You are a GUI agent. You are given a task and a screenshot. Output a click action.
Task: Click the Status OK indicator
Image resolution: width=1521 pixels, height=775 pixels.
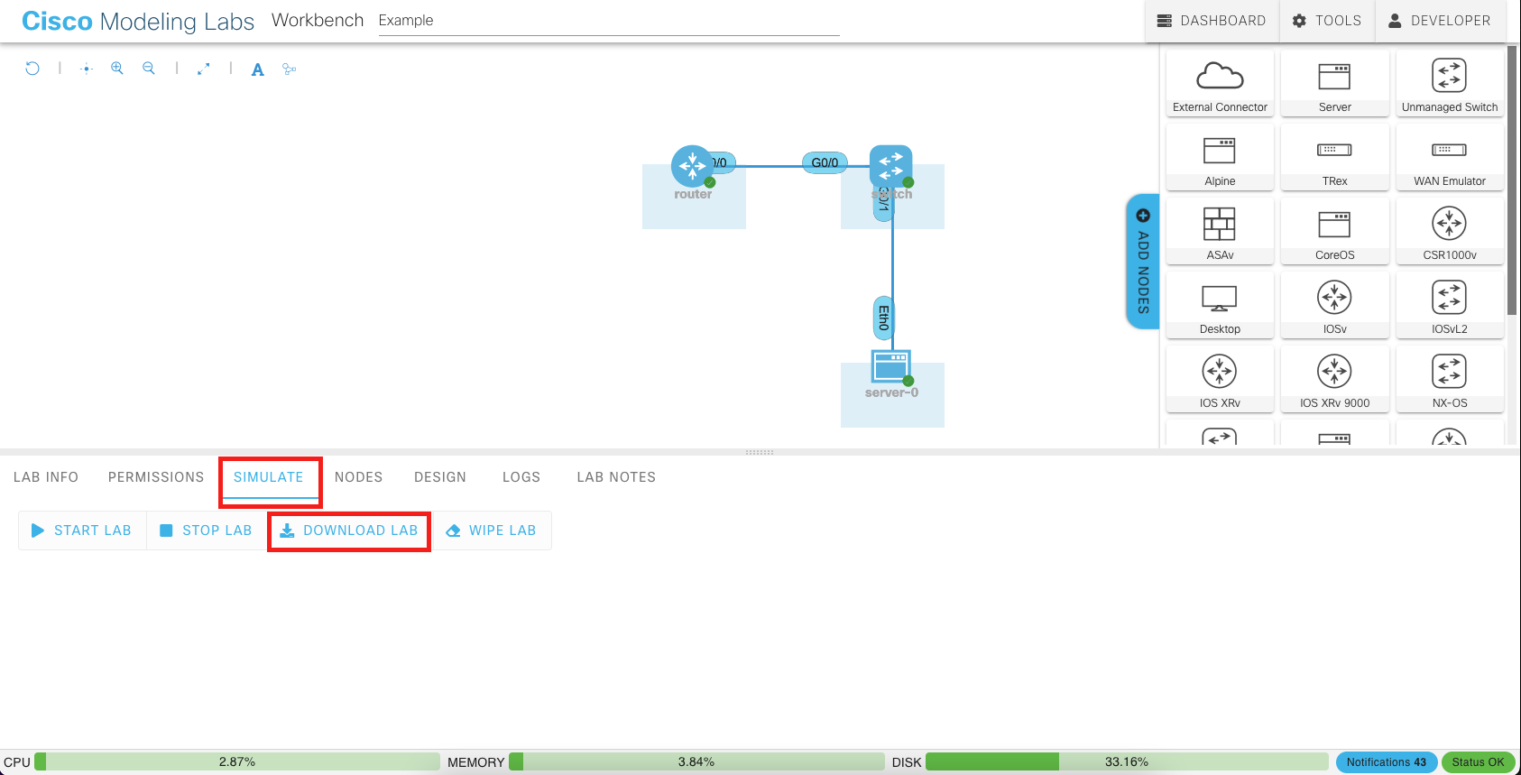point(1478,762)
